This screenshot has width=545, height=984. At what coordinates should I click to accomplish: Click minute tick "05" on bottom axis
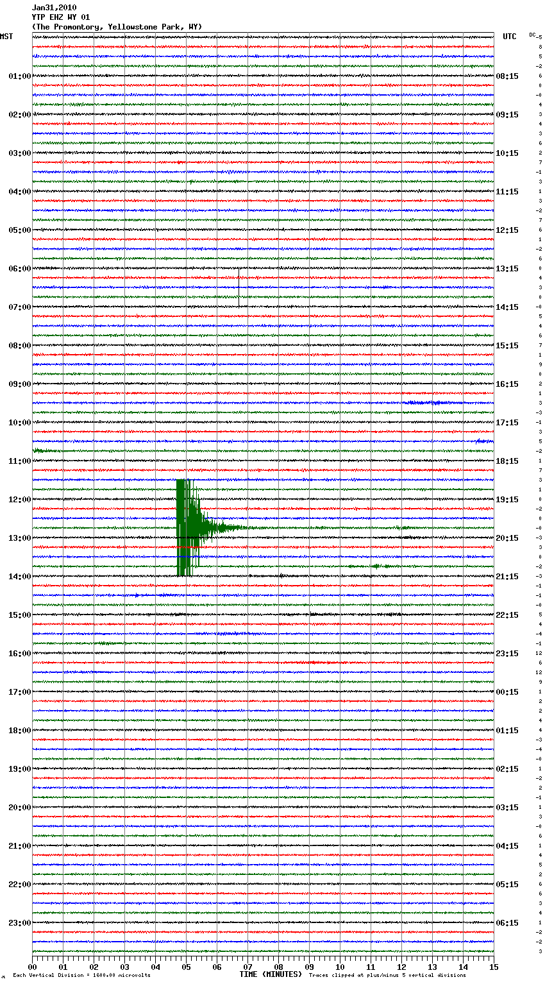pyautogui.click(x=186, y=967)
